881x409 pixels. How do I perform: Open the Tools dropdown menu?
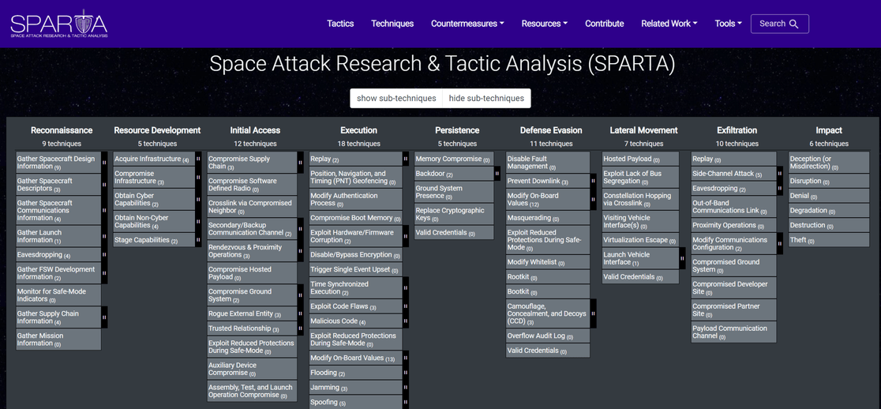click(x=728, y=24)
